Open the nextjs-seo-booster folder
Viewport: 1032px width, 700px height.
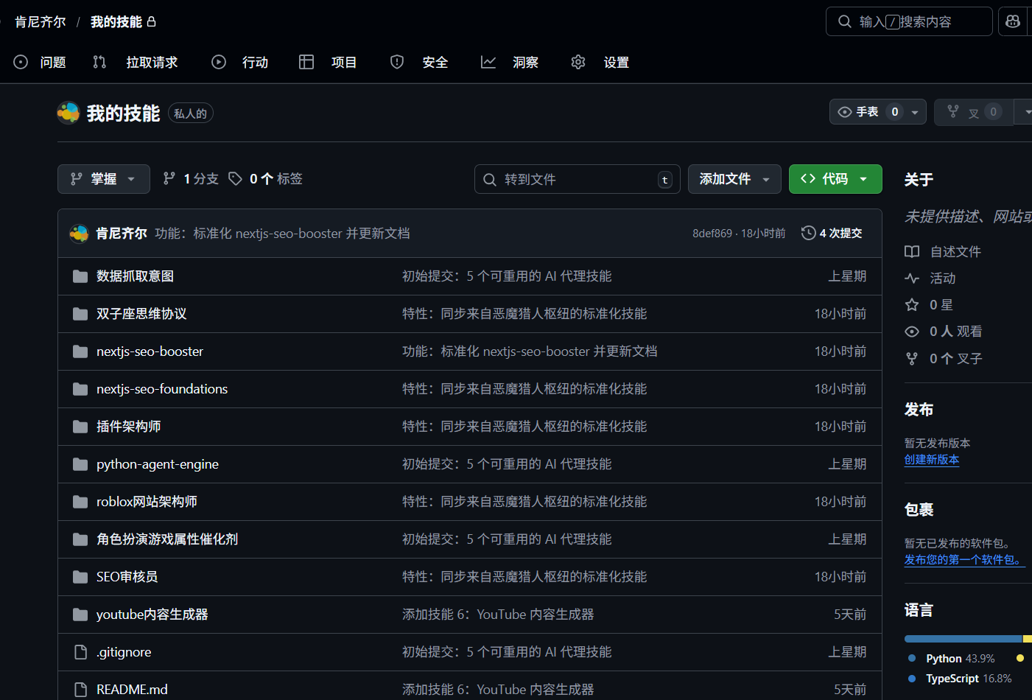[x=150, y=351]
